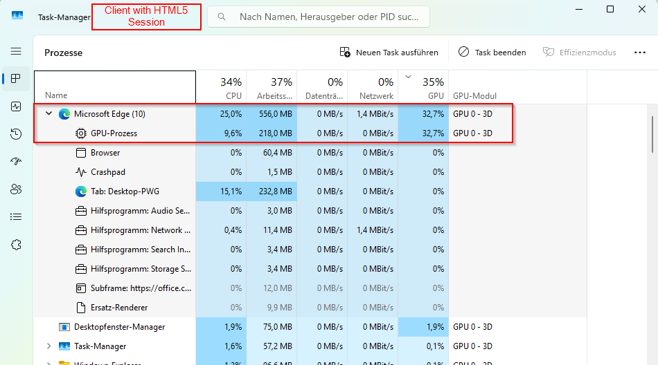Click the Desktopfenster-Manager icon
The height and width of the screenshot is (365, 658).
point(64,327)
